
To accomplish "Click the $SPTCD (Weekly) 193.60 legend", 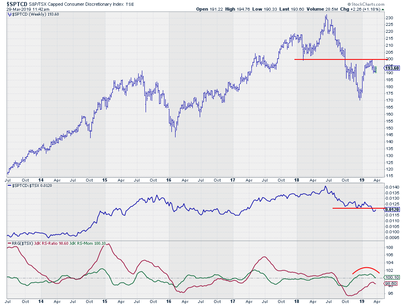I will [35, 14].
